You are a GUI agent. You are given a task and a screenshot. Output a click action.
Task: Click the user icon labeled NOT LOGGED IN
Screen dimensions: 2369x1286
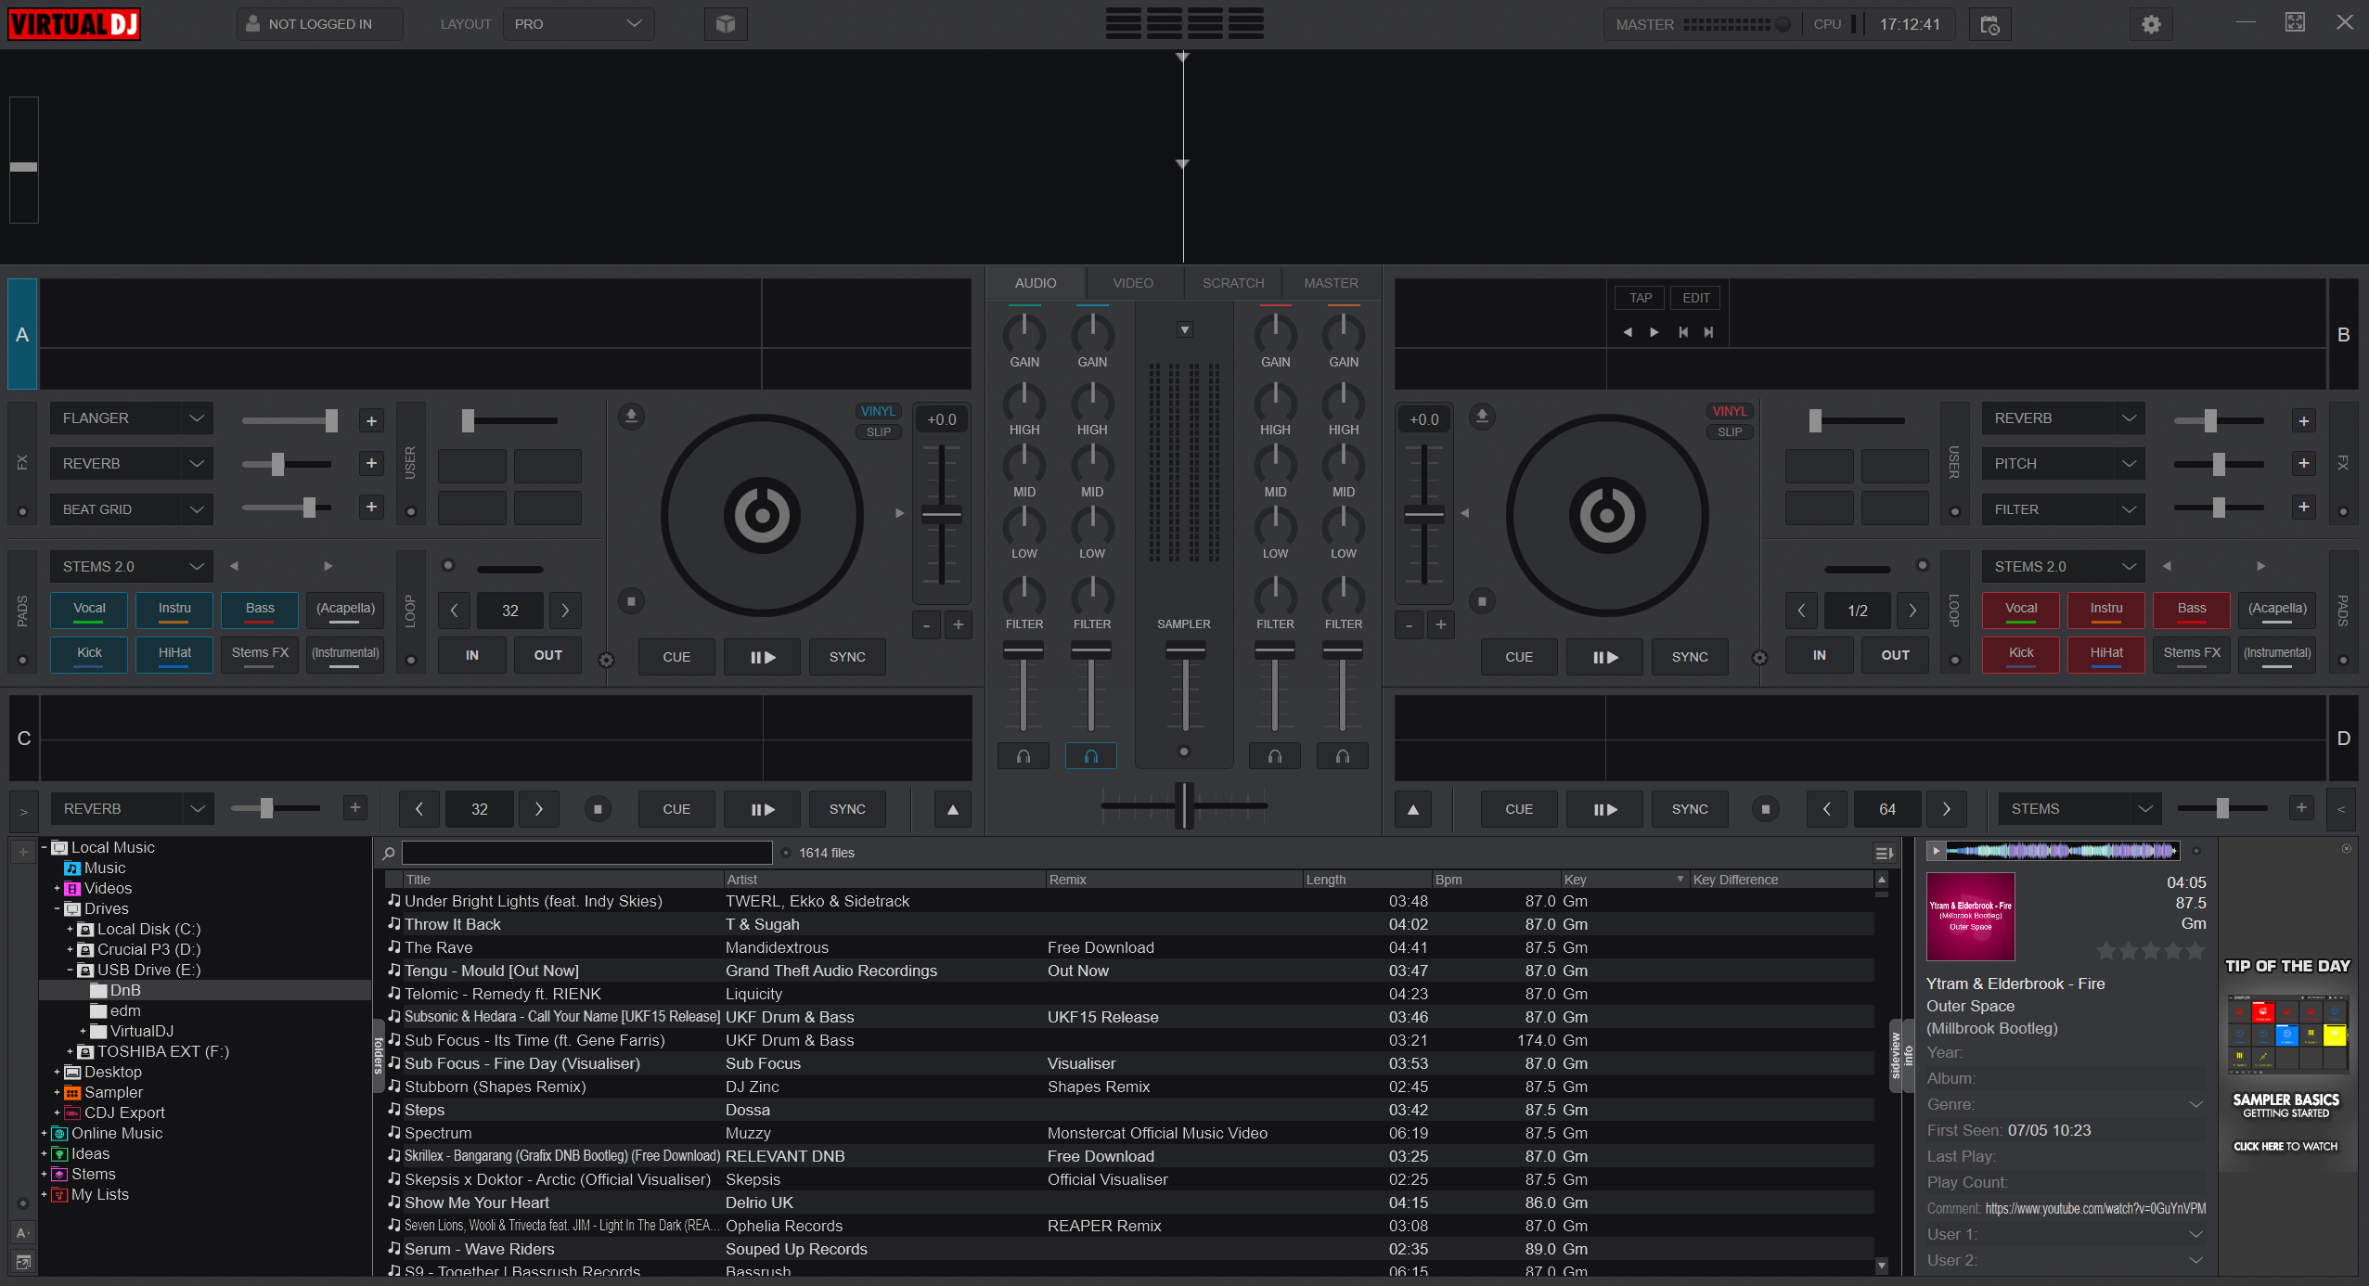click(252, 23)
